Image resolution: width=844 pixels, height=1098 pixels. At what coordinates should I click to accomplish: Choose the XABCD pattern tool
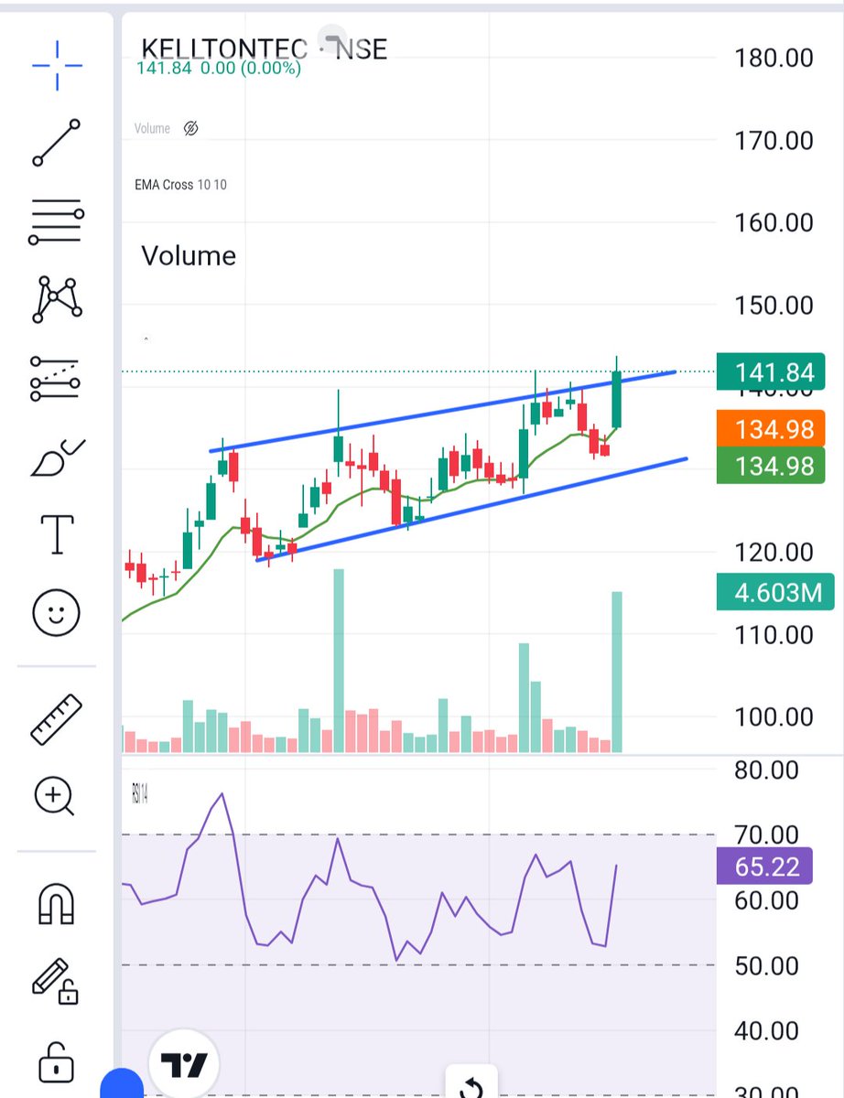[58, 298]
